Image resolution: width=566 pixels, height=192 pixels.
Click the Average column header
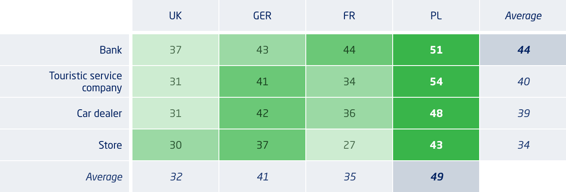click(x=523, y=16)
